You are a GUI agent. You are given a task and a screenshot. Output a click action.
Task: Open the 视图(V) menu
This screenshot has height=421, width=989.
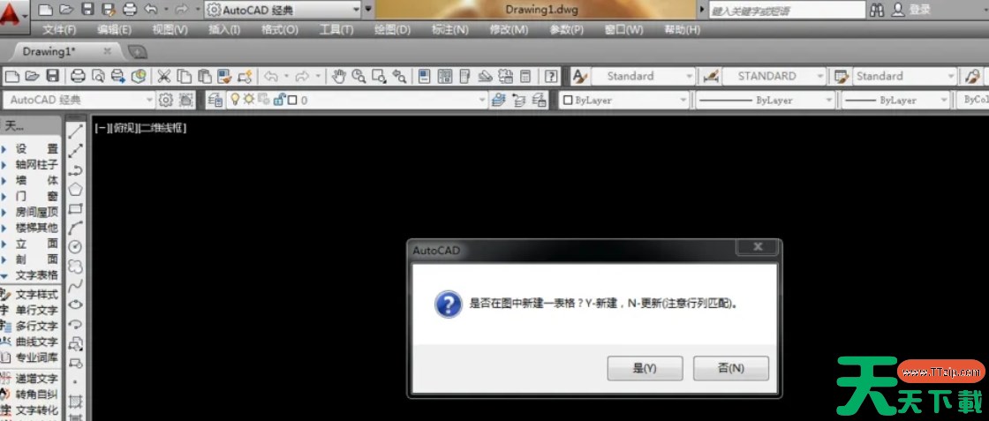tap(170, 30)
